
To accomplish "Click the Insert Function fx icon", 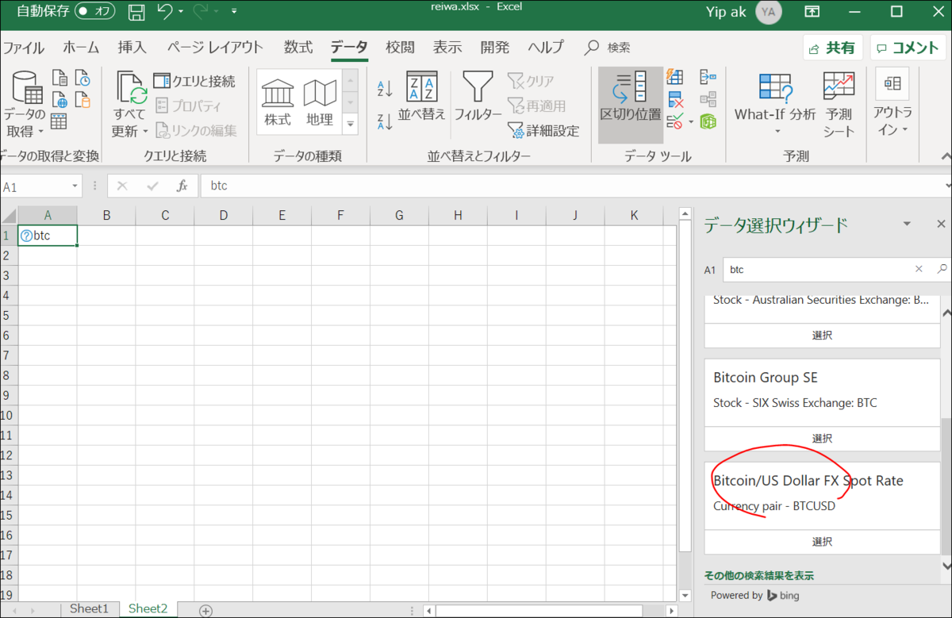I will pyautogui.click(x=182, y=186).
